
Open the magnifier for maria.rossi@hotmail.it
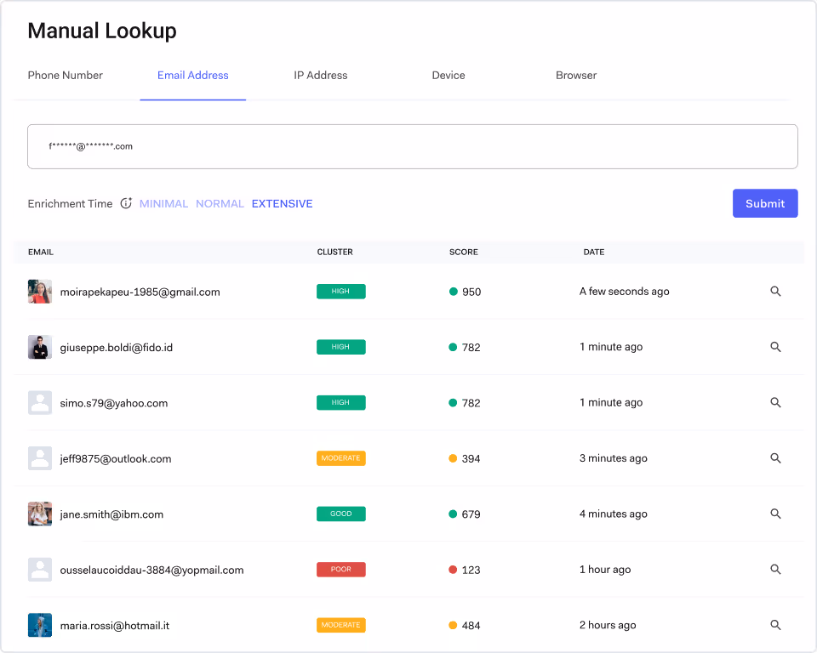775,624
